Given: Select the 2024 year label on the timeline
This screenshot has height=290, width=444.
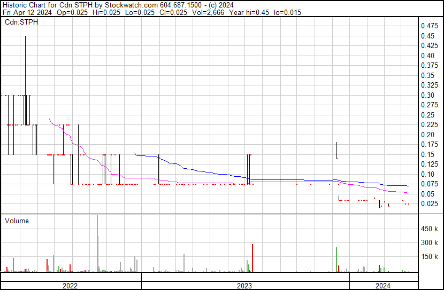Looking at the screenshot, I should (382, 286).
